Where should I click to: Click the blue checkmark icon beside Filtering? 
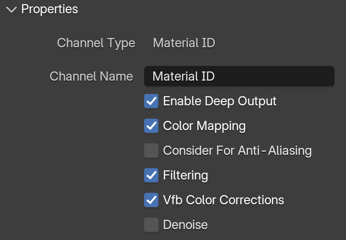pos(151,175)
